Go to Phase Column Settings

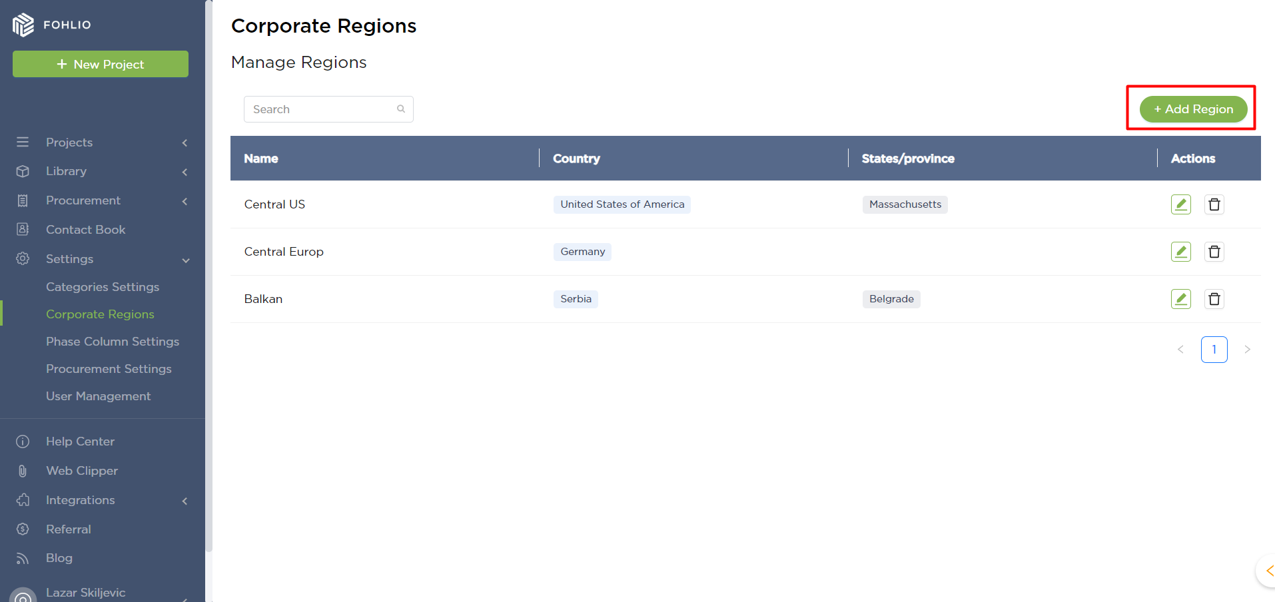click(113, 342)
